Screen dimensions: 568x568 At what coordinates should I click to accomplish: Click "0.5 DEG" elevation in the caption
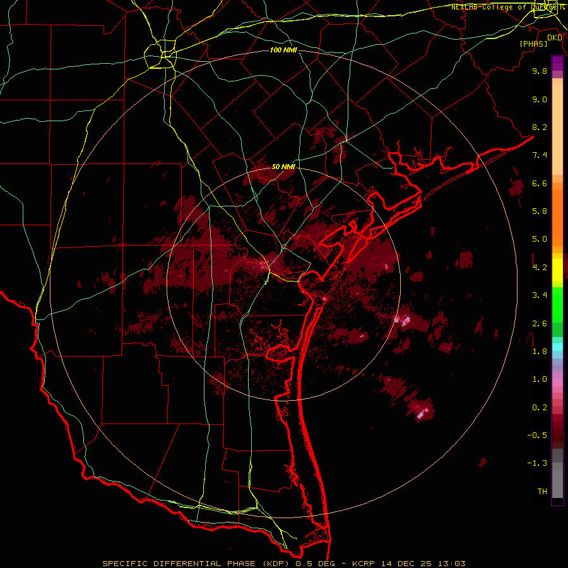[316, 564]
